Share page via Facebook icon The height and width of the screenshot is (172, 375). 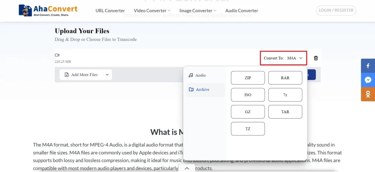tap(368, 66)
